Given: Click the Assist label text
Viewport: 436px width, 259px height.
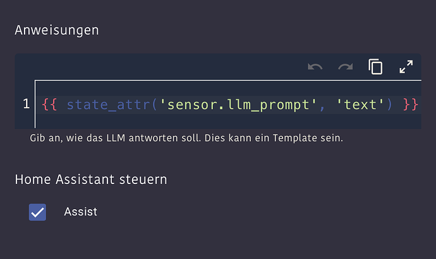Looking at the screenshot, I should [x=81, y=212].
